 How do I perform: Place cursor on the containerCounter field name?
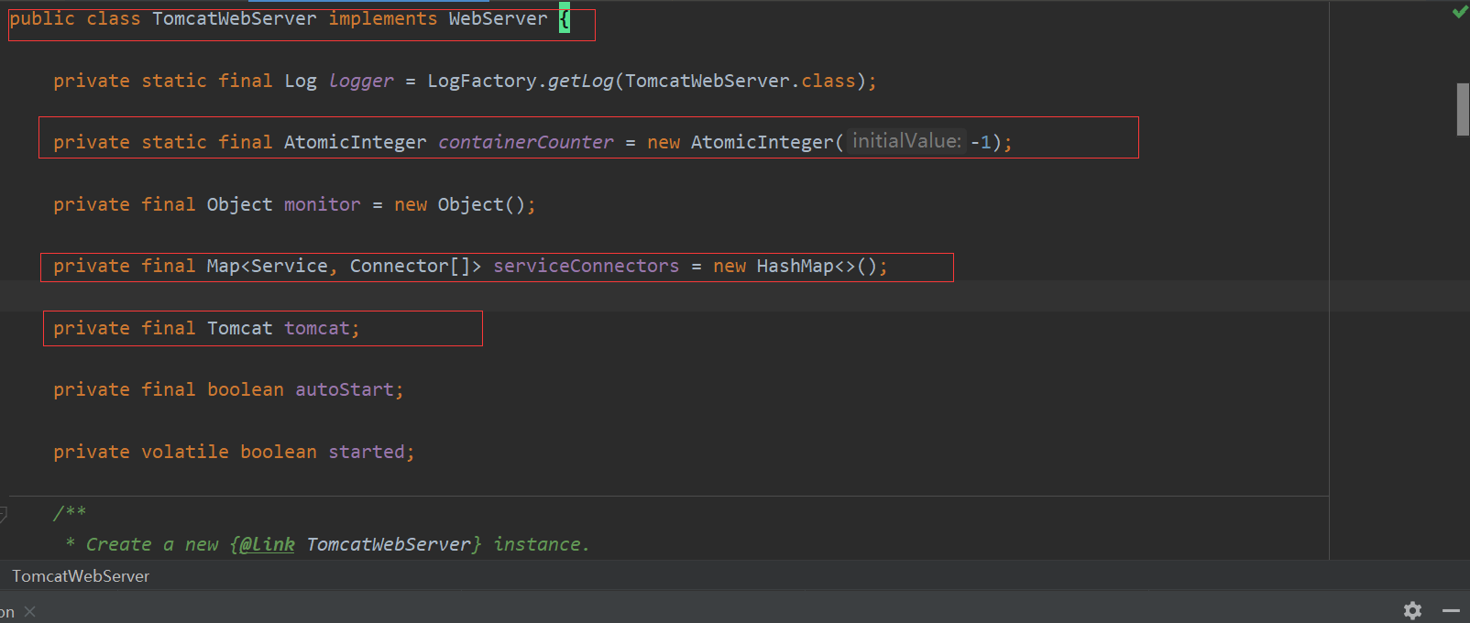(x=526, y=142)
